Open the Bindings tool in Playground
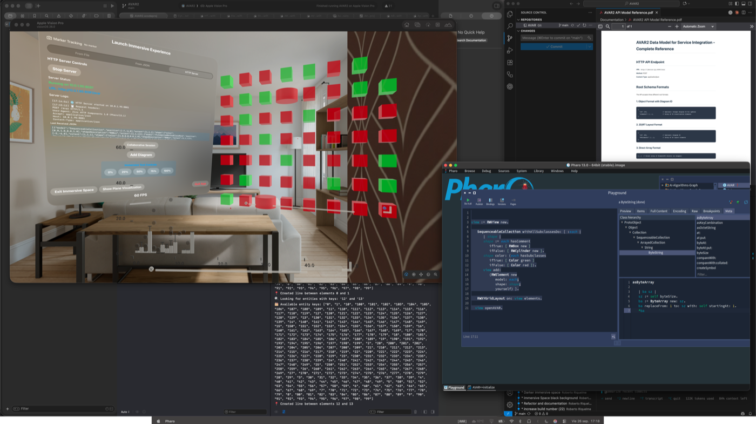The width and height of the screenshot is (756, 424). click(x=490, y=201)
